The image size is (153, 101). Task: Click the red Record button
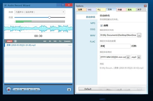pyautogui.click(x=9, y=90)
